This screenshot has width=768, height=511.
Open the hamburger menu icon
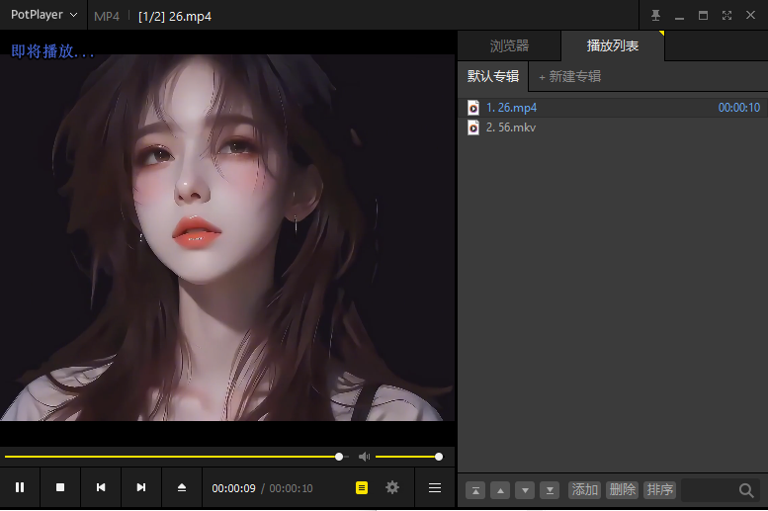(x=435, y=488)
